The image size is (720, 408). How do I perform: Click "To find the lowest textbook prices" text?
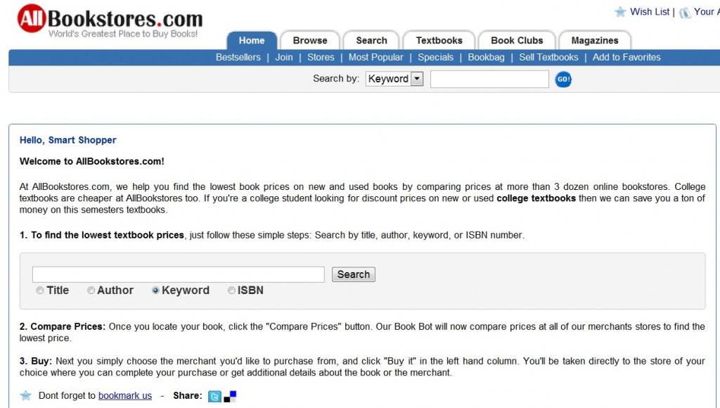point(108,235)
